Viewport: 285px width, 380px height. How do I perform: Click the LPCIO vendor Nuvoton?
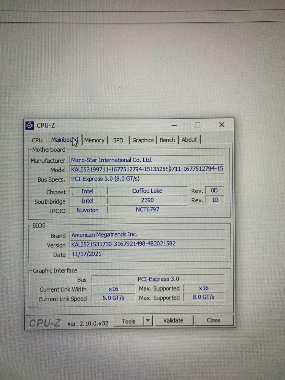tap(87, 210)
